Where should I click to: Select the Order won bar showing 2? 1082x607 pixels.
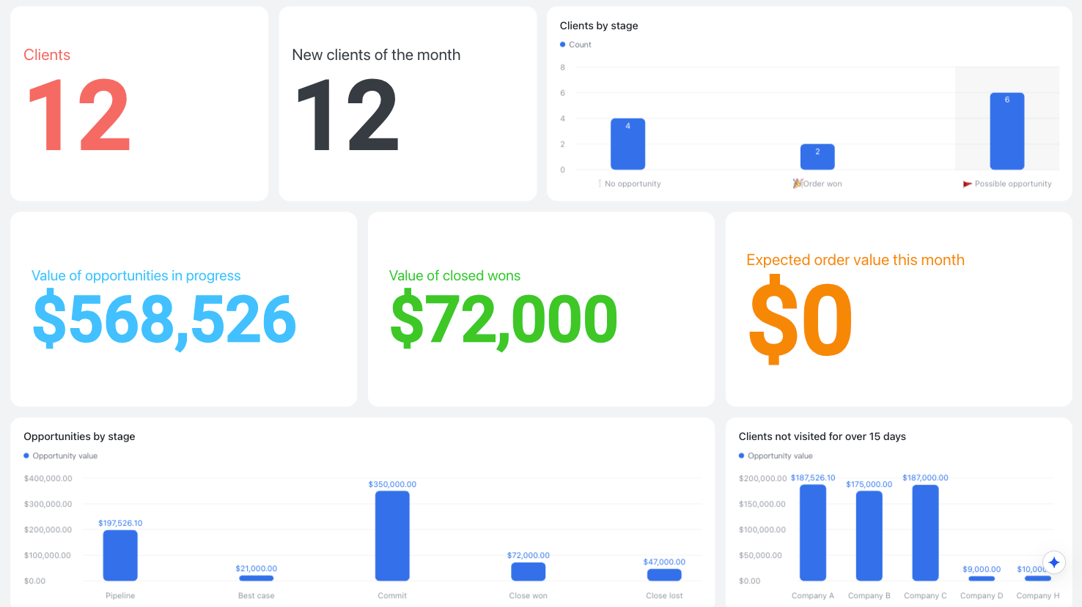pos(817,157)
